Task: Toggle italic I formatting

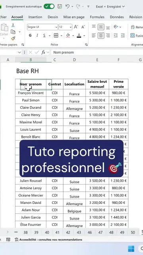Action: [x=37, y=35]
